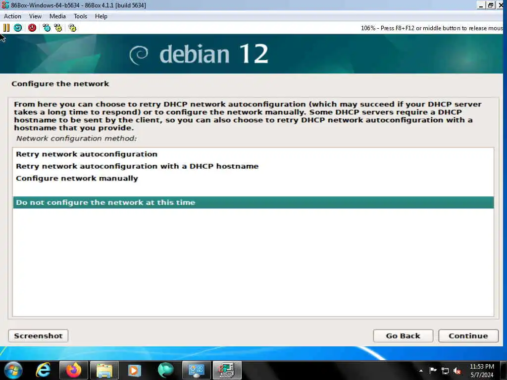Pause the 86Box emulation
Image resolution: width=507 pixels, height=380 pixels.
tap(6, 28)
